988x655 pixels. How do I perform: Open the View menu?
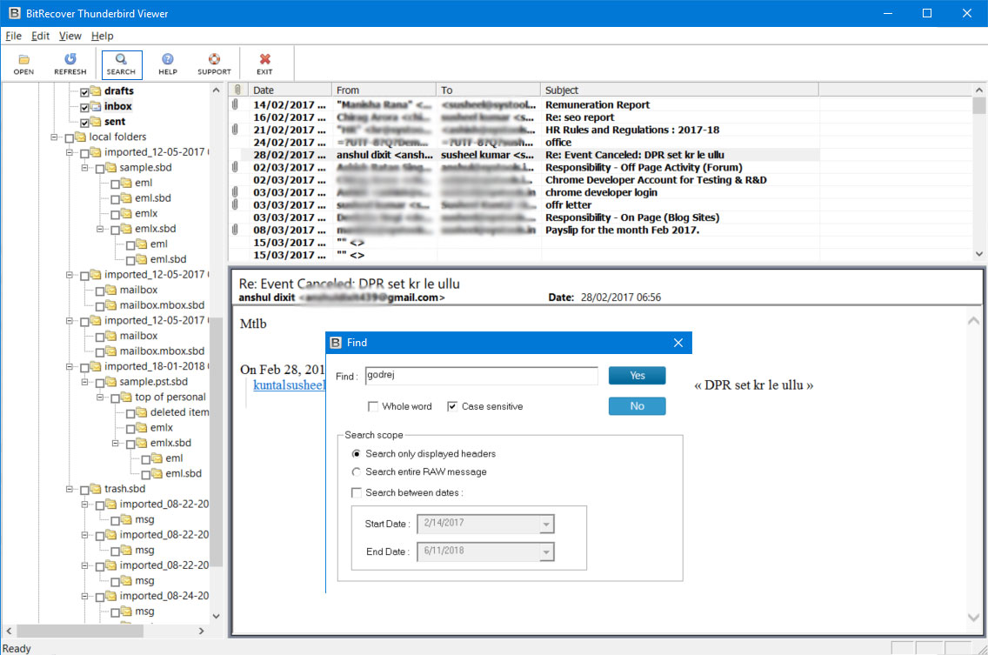click(x=70, y=36)
